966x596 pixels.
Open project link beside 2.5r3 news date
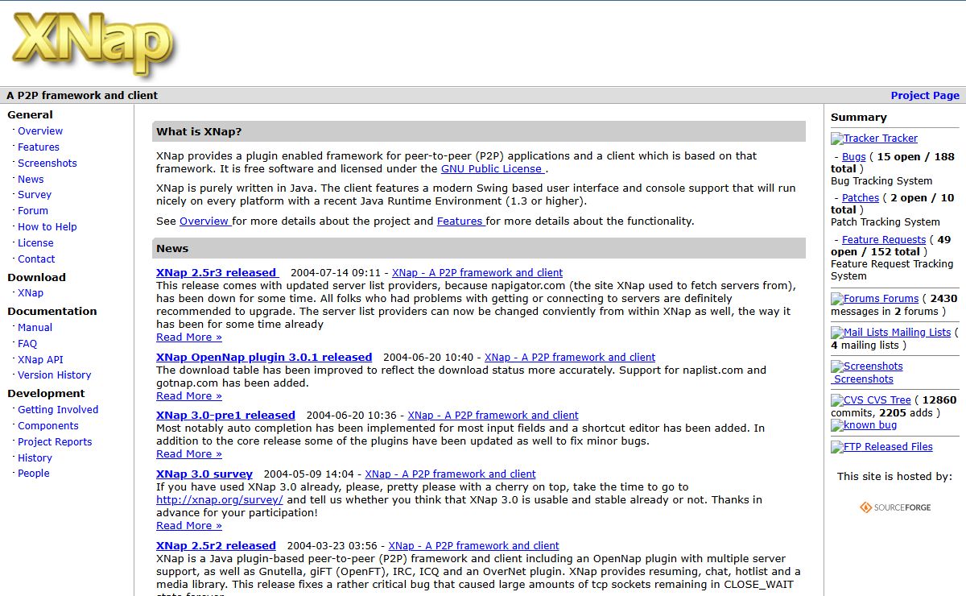coord(477,273)
